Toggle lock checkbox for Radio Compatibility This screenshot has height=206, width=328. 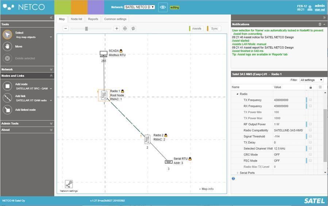(310, 130)
